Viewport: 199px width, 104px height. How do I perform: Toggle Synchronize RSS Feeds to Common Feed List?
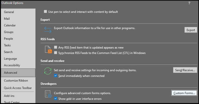(56, 53)
